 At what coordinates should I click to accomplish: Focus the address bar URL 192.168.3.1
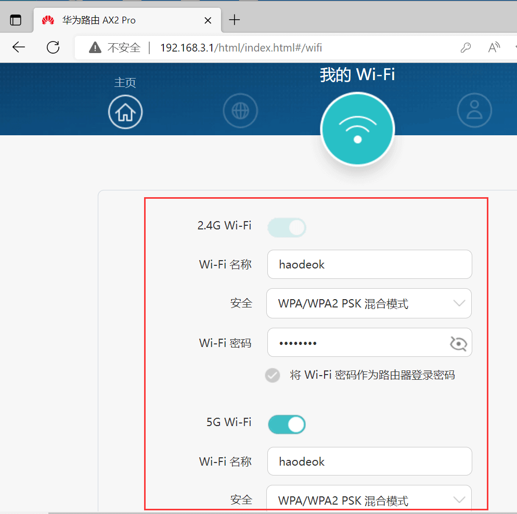pos(241,48)
